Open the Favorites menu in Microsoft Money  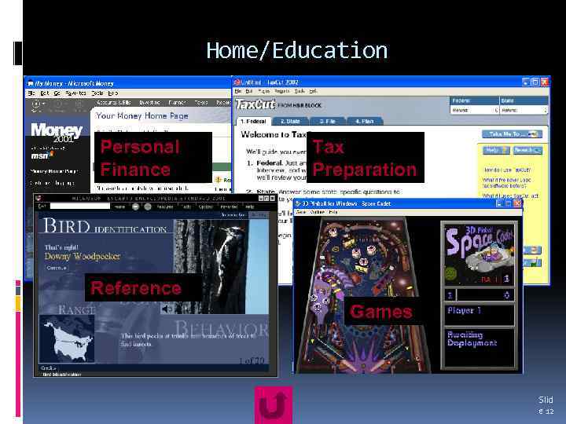(75, 93)
